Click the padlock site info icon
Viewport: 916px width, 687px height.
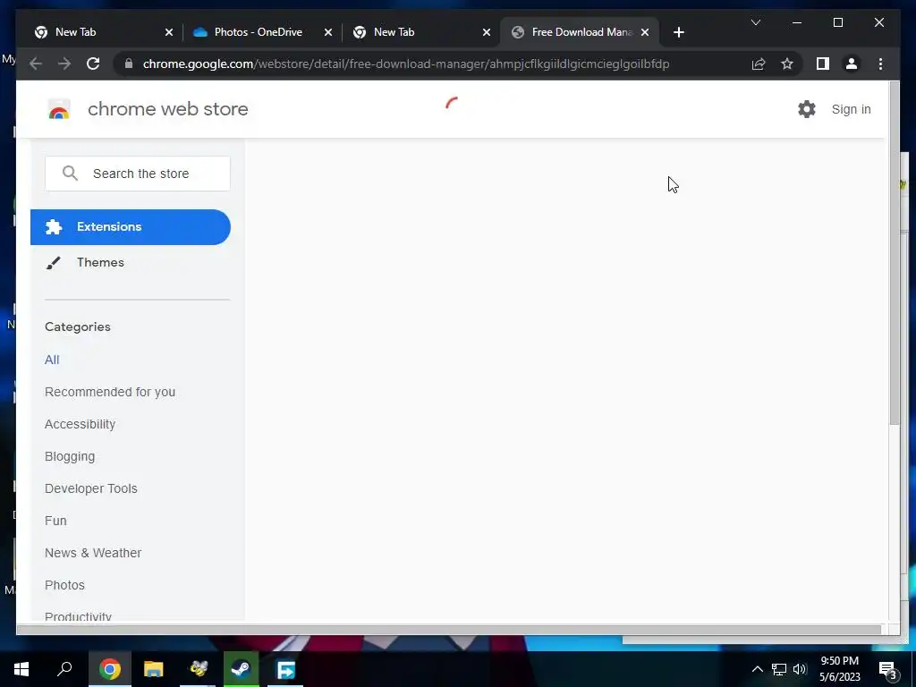pos(129,64)
